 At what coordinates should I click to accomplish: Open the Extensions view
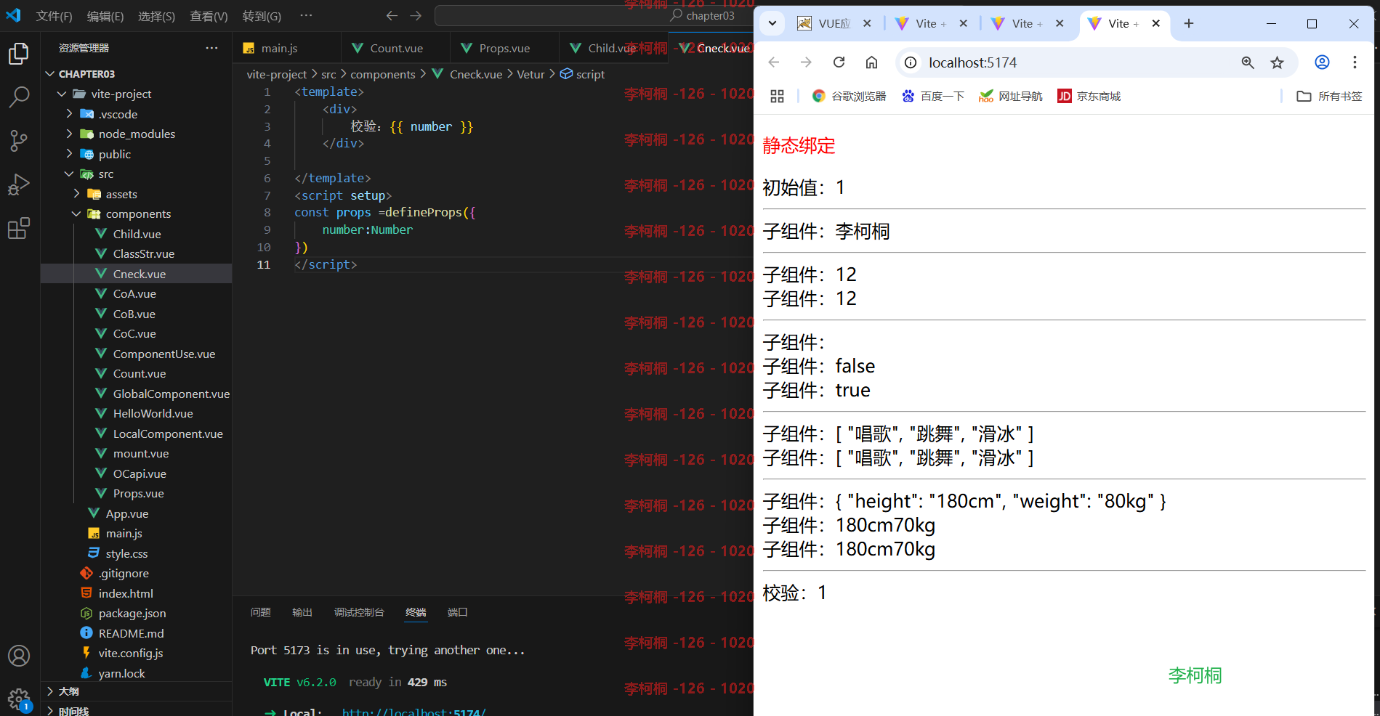pyautogui.click(x=19, y=228)
